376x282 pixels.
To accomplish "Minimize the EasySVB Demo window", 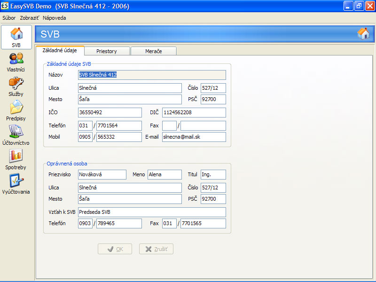I will pyautogui.click(x=348, y=6).
